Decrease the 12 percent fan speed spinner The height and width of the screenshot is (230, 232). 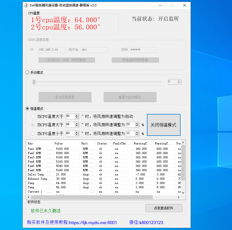[x=137, y=135]
